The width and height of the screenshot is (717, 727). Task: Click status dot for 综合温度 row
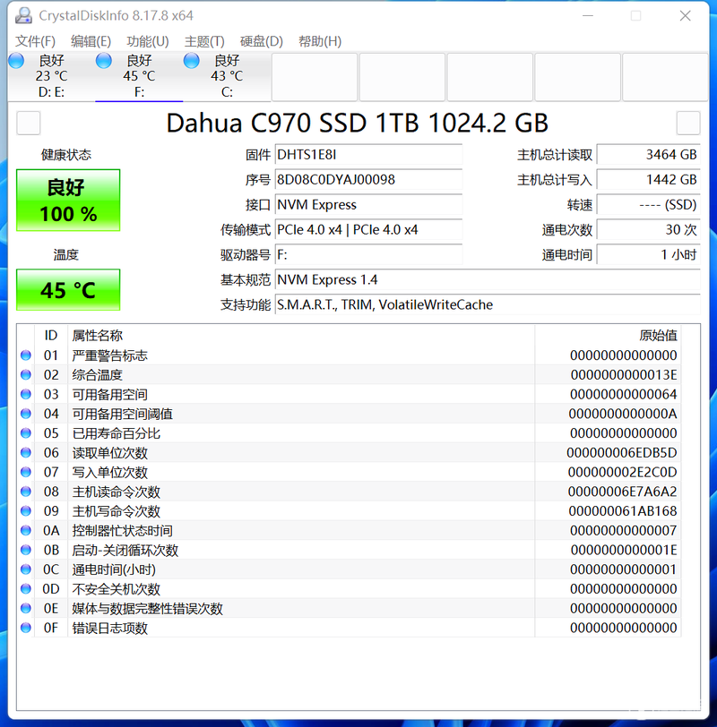(x=26, y=374)
